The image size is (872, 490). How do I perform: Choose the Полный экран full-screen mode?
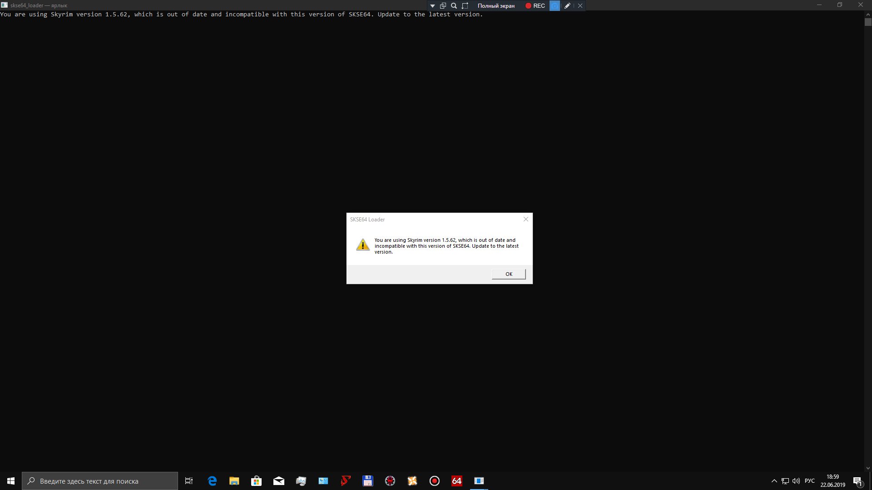click(496, 6)
